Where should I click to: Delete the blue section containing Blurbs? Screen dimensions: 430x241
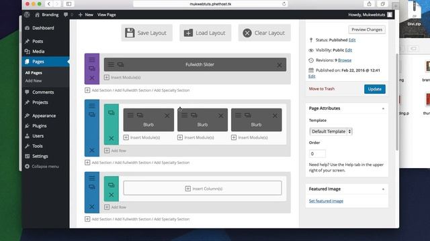(92, 150)
